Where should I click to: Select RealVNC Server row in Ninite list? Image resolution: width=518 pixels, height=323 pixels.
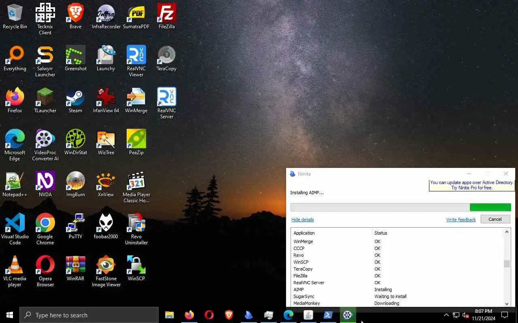coord(397,283)
